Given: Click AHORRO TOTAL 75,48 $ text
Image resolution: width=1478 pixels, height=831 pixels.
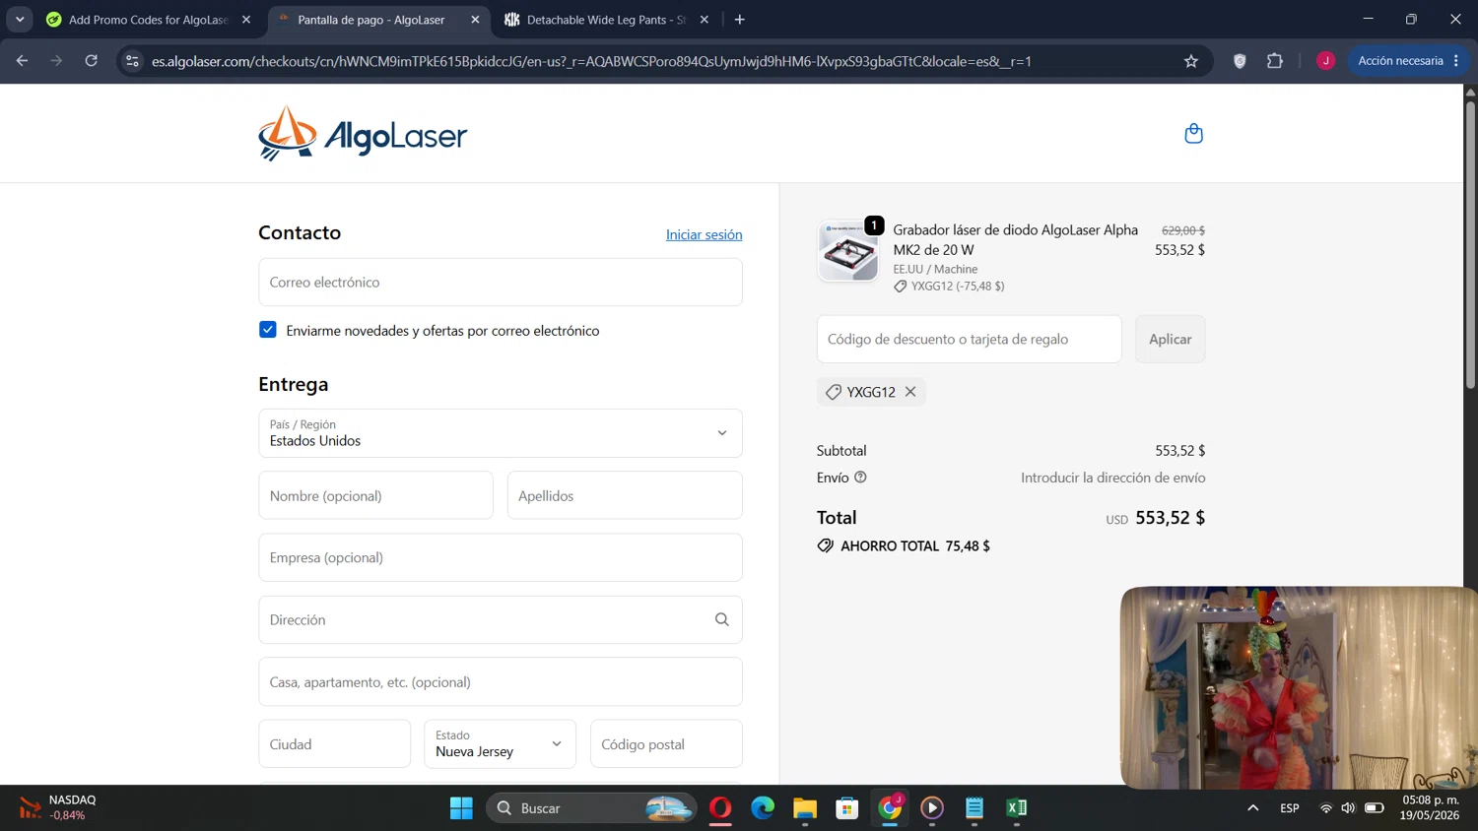Looking at the screenshot, I should tap(915, 545).
